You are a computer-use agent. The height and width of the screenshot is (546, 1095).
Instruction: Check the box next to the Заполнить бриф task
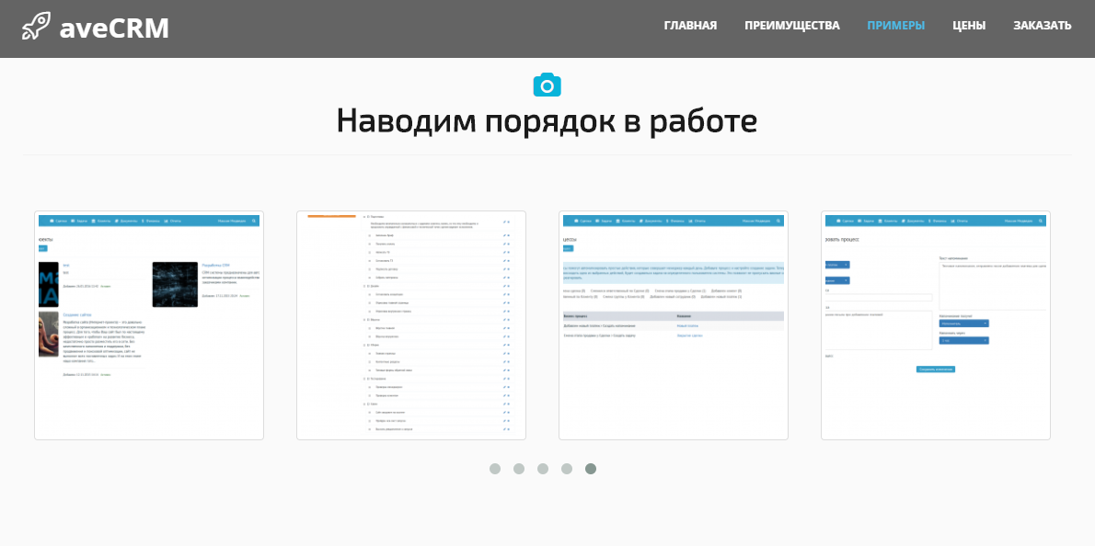pyautogui.click(x=369, y=236)
